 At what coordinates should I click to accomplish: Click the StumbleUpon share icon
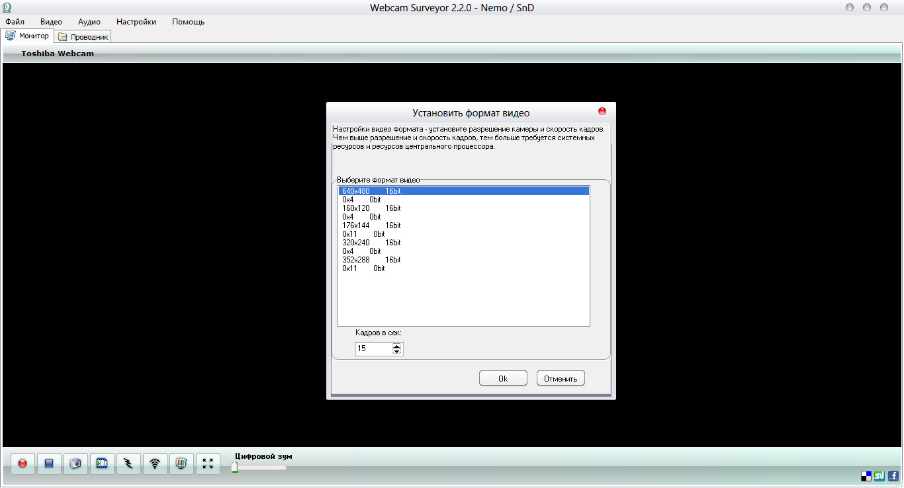880,475
